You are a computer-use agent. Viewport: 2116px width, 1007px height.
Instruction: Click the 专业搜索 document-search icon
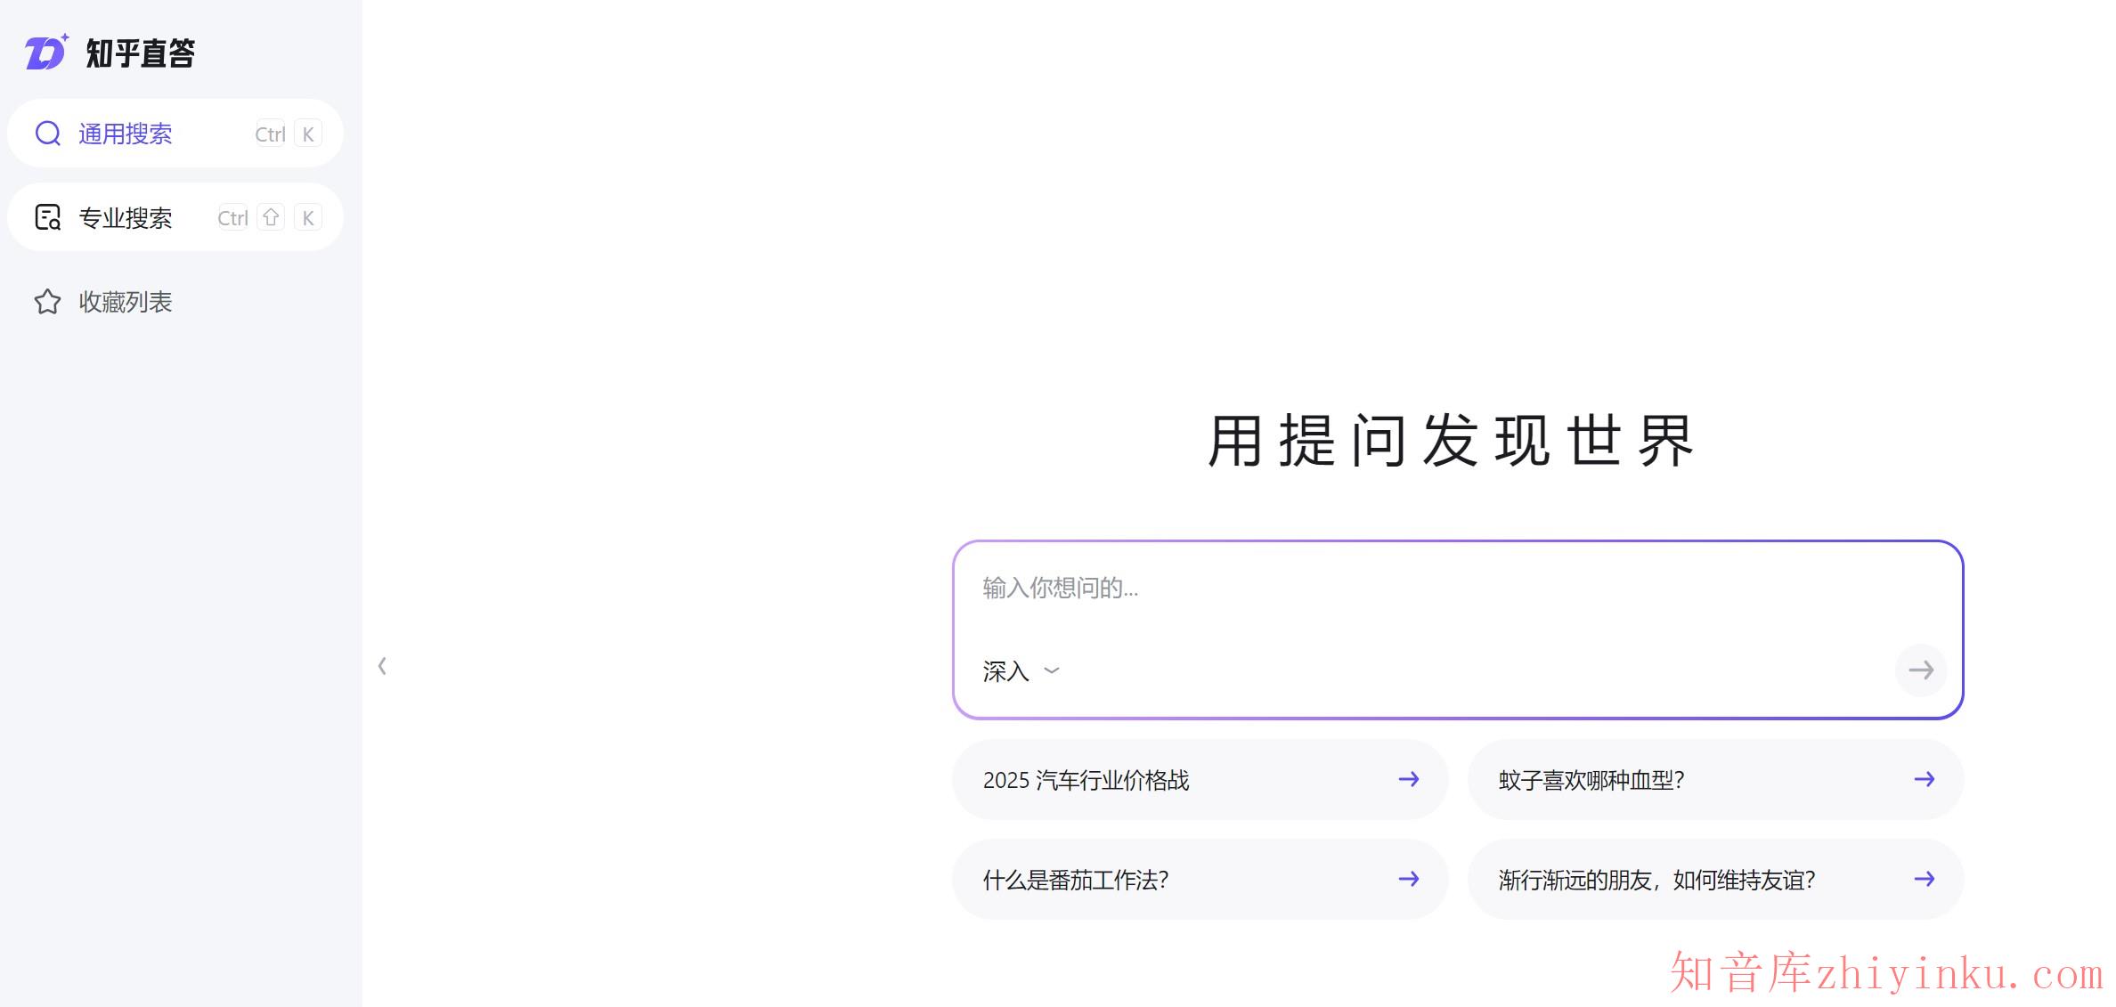[47, 216]
